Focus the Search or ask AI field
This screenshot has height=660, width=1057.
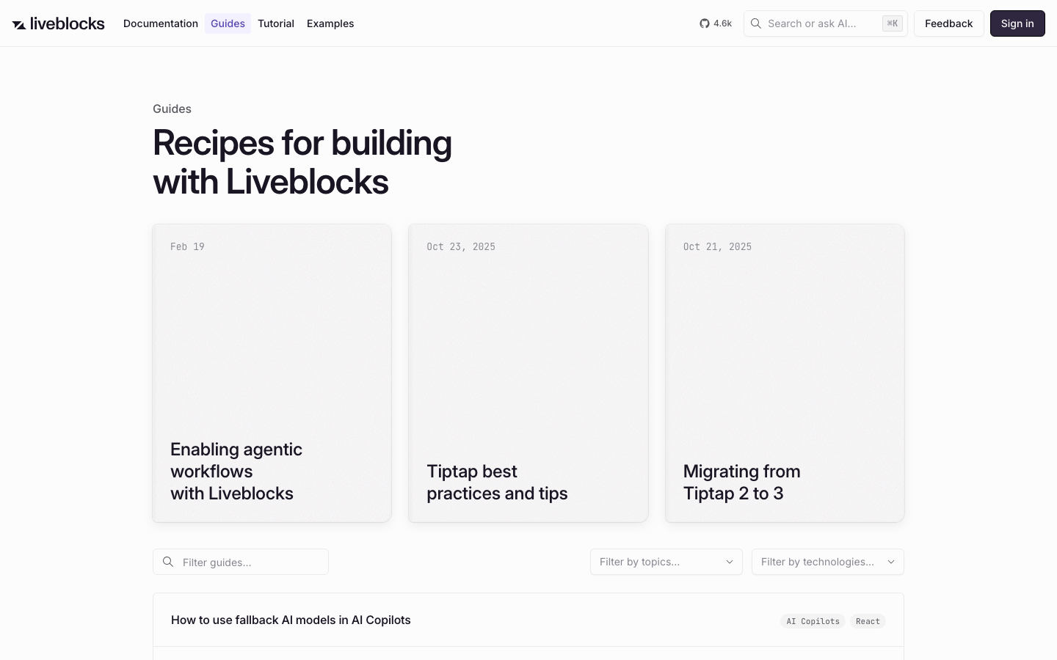point(826,23)
